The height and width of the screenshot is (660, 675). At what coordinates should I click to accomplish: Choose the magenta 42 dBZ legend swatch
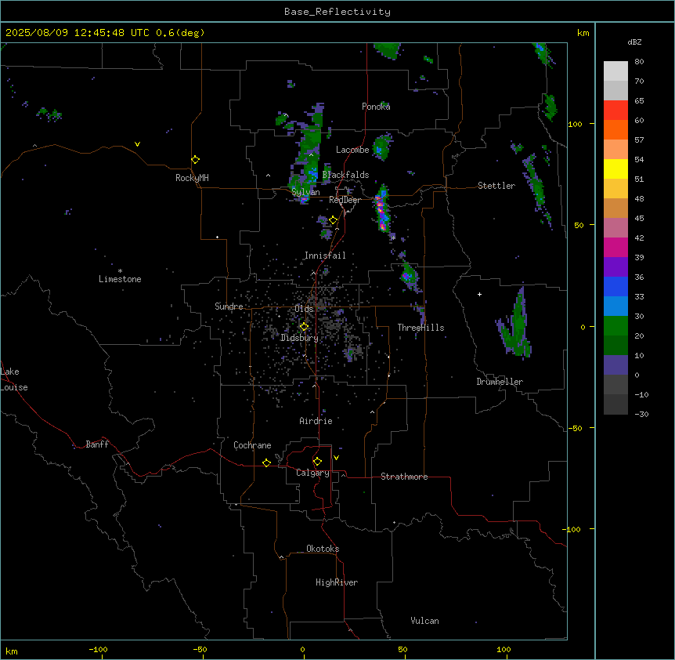pyautogui.click(x=615, y=247)
